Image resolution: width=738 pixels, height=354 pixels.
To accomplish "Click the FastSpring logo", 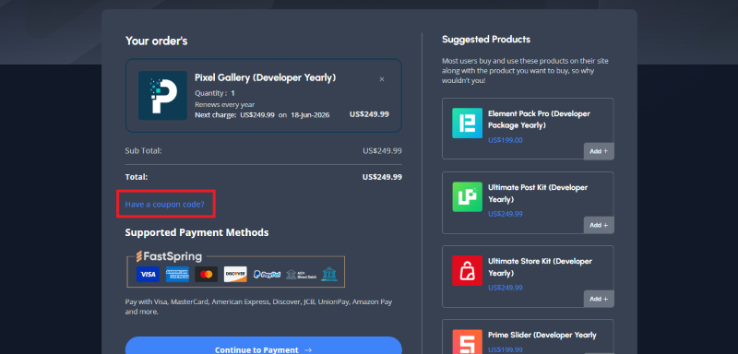I will tap(169, 256).
